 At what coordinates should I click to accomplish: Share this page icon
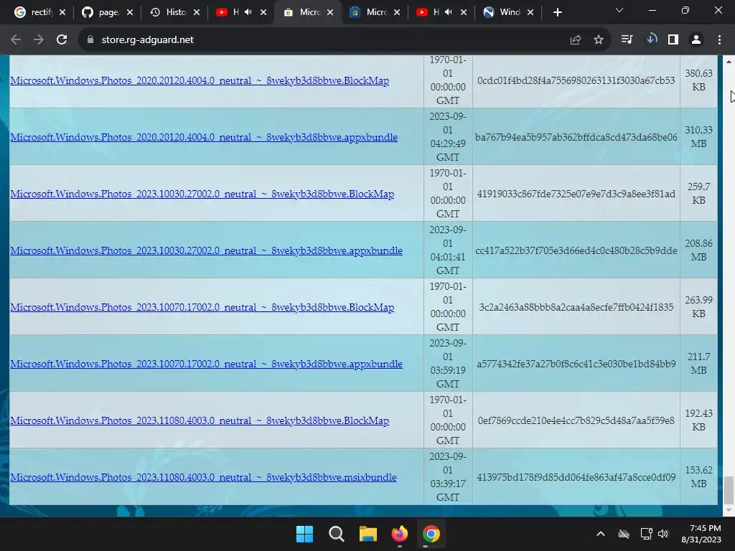576,40
